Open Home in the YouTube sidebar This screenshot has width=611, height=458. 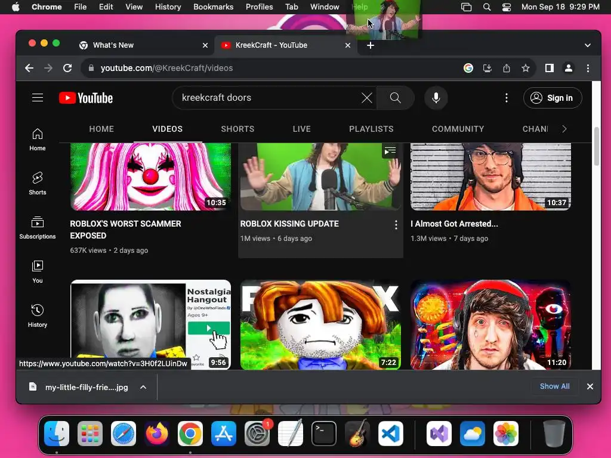[x=38, y=140]
